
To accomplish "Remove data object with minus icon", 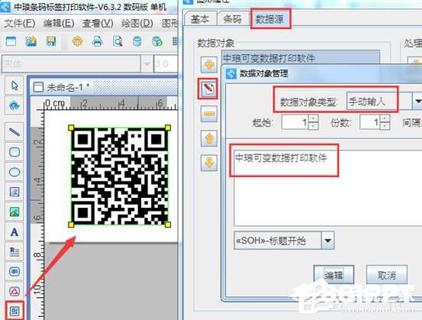I will point(209,114).
